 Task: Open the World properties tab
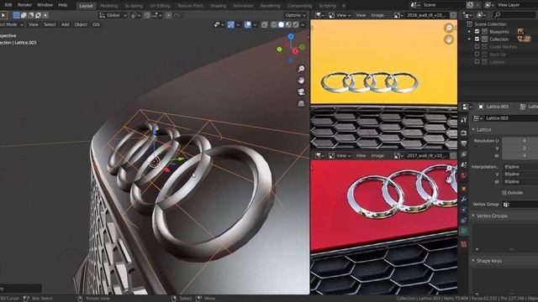pos(464,176)
